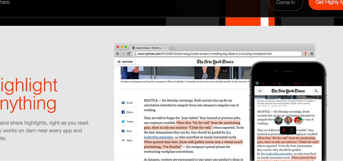343x161 pixels.
Task: Tap the small profile avatar atop the phone screen
Action: (257, 83)
